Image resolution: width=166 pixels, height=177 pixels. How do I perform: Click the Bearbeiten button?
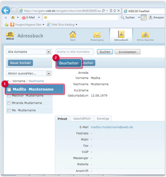(69, 63)
